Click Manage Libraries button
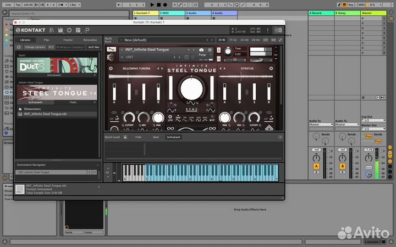The height and width of the screenshot is (247, 396). (x=35, y=47)
